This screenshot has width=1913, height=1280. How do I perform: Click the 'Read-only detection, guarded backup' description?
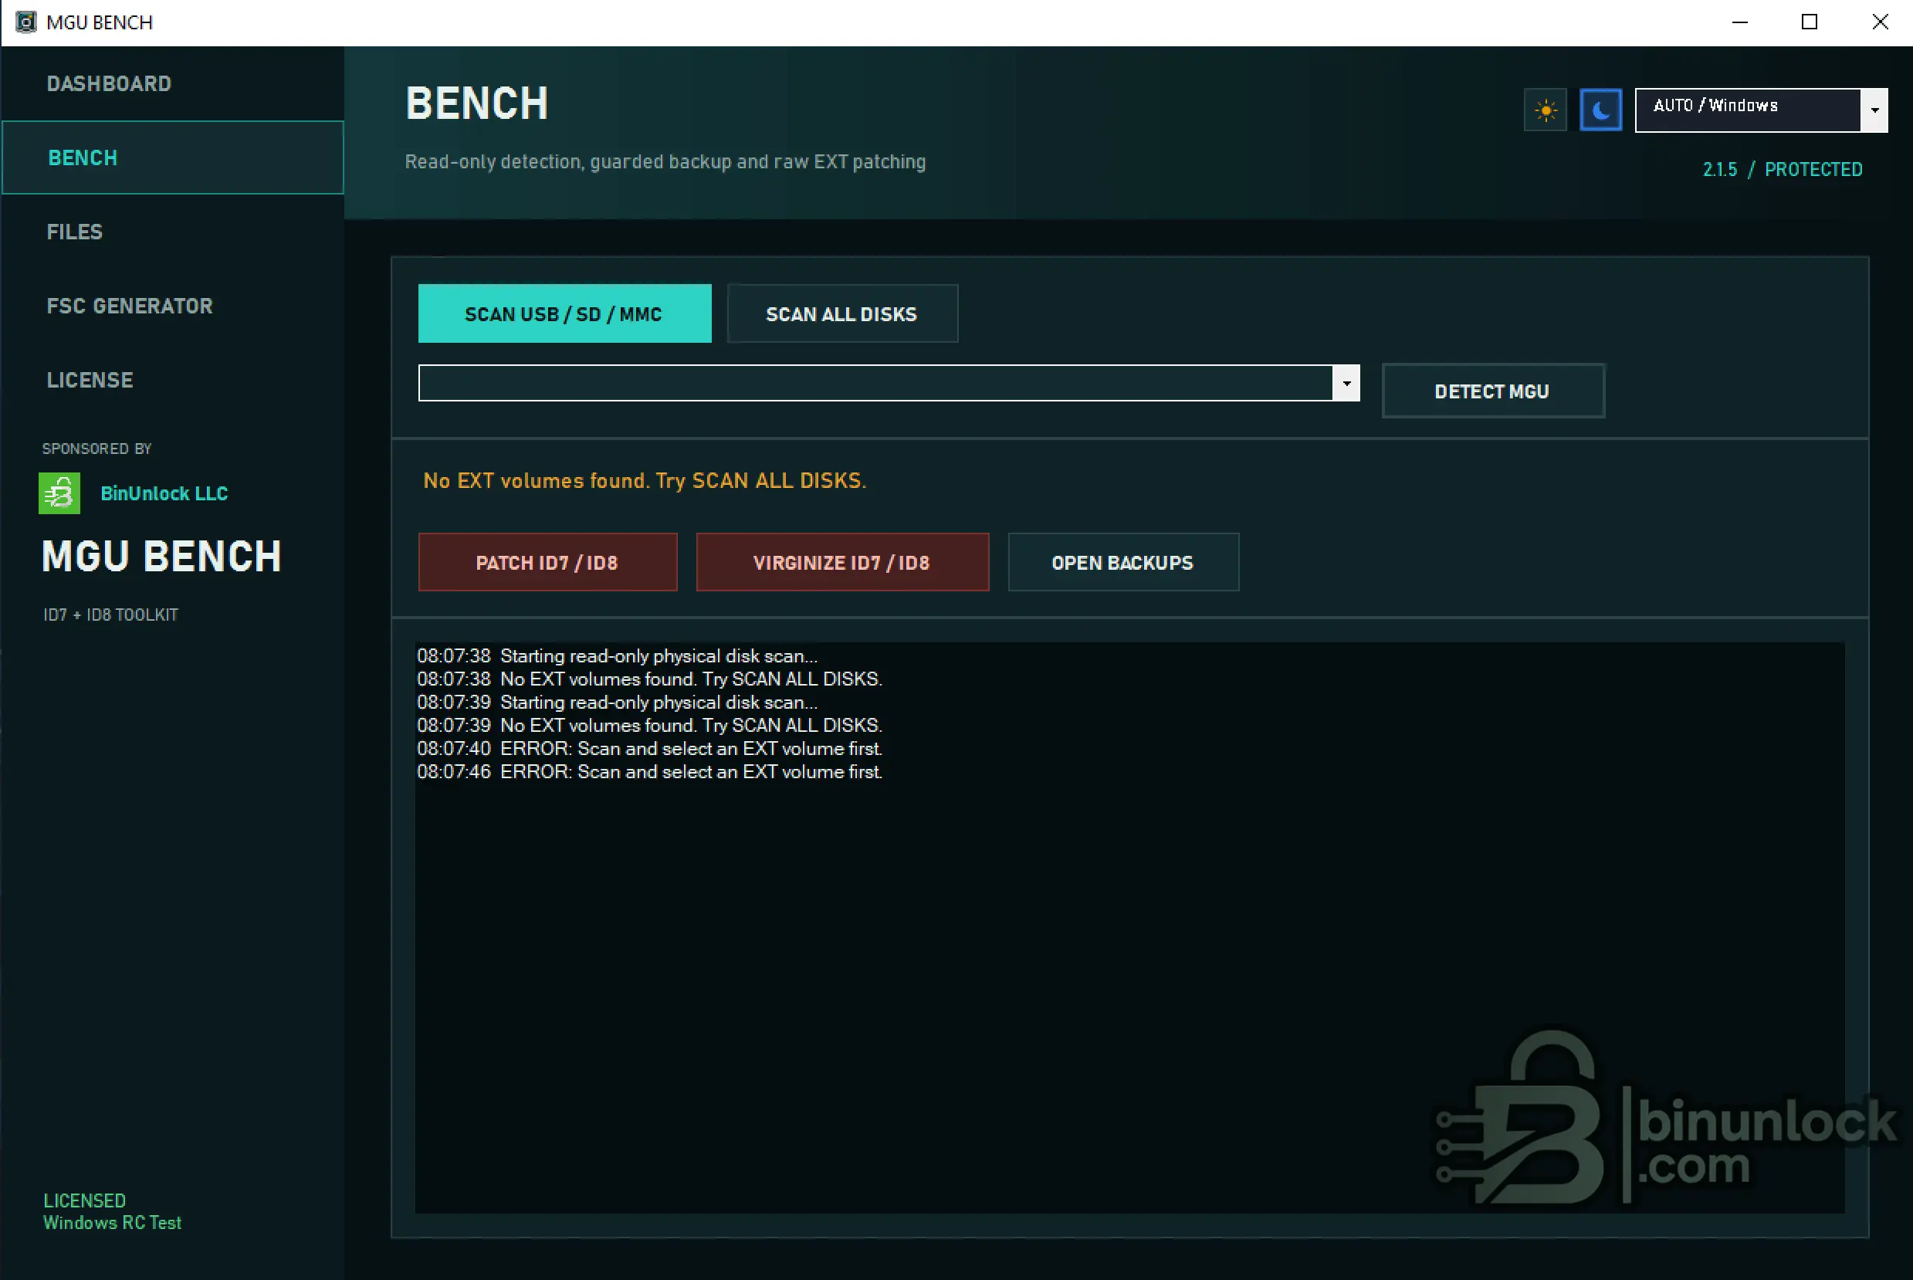point(665,161)
